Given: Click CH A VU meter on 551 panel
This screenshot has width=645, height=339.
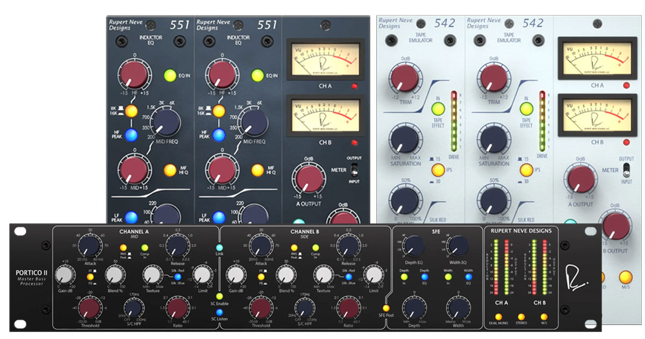Looking at the screenshot, I should click(x=325, y=59).
